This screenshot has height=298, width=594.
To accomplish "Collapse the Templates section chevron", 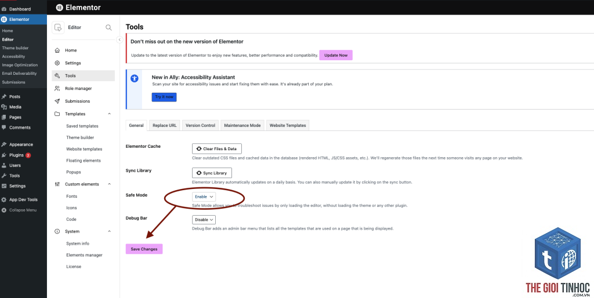I will 110,114.
